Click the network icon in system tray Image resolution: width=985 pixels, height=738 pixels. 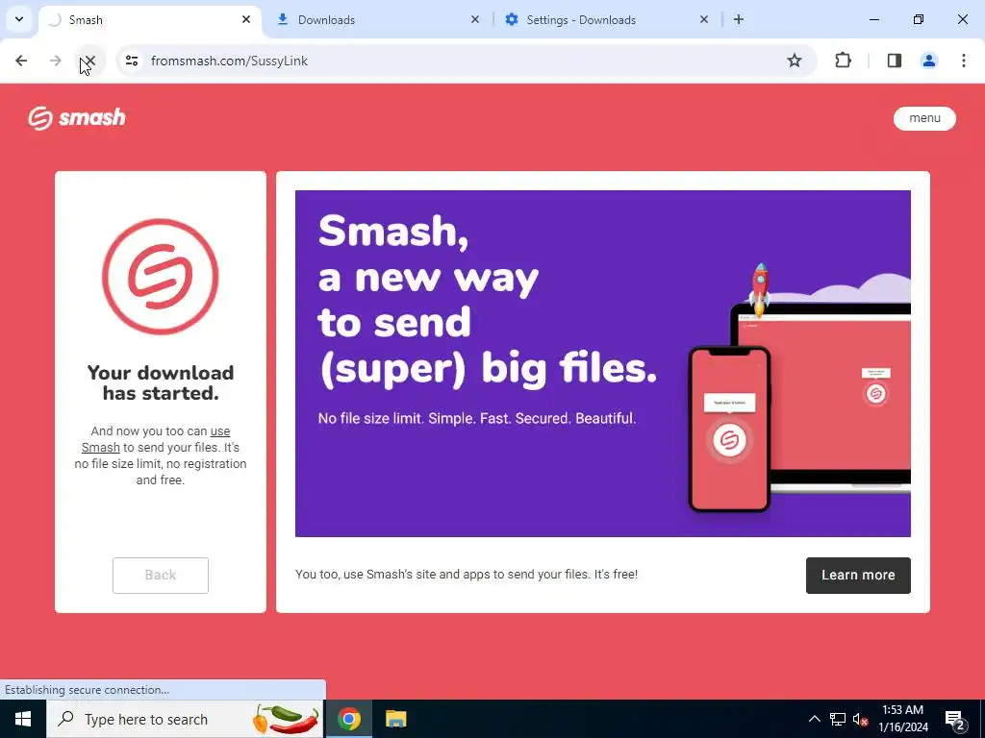838,719
